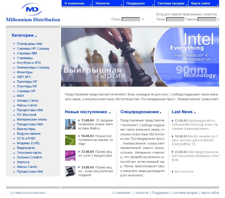Click the triangle bullet before 24.08.04 Промо-акция
This screenshot has height=198, width=225.
point(79,167)
